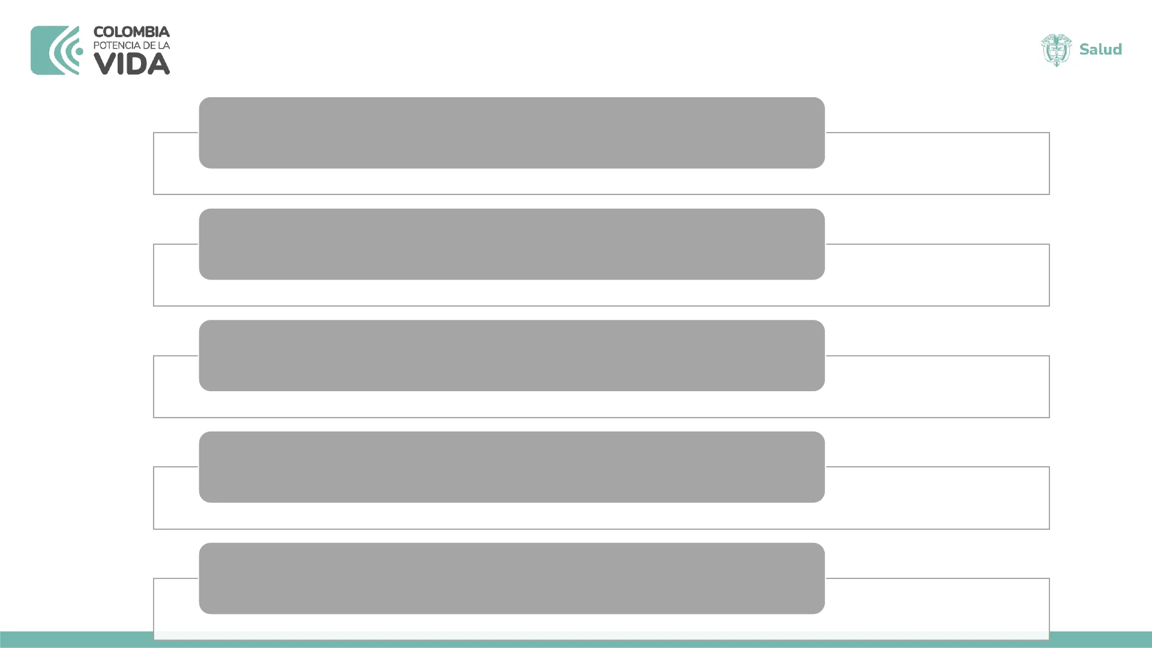The width and height of the screenshot is (1152, 648).
Task: Select the third gray rounded bar
Action: coord(511,355)
